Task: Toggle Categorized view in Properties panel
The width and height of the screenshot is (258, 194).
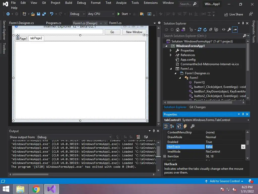Action: [x=166, y=126]
